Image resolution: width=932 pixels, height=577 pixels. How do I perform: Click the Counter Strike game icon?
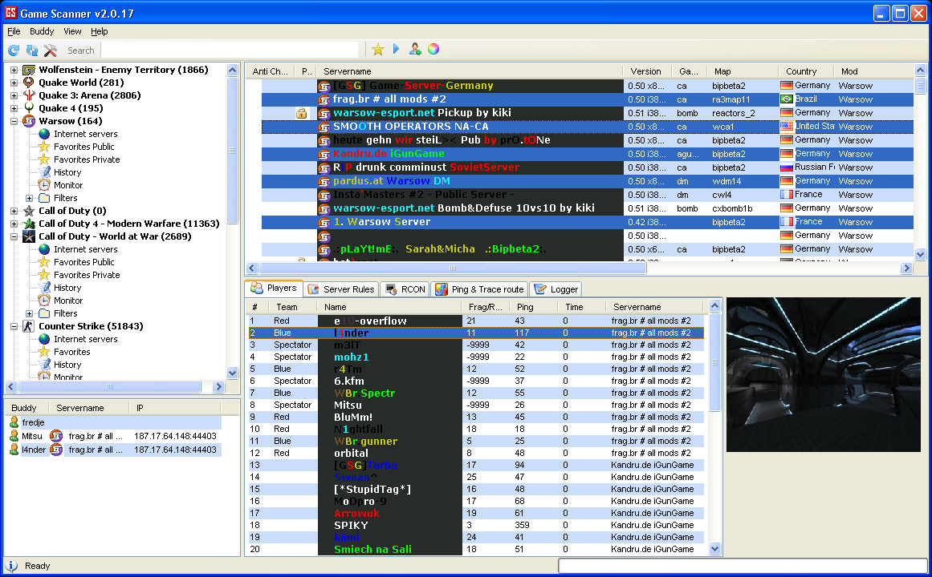(x=29, y=326)
